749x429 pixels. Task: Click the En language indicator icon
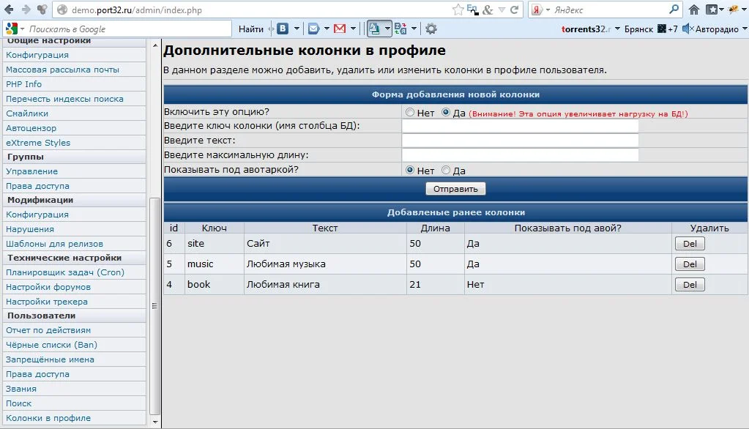click(x=472, y=10)
